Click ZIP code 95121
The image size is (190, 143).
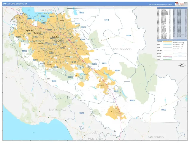[x=78, y=48]
